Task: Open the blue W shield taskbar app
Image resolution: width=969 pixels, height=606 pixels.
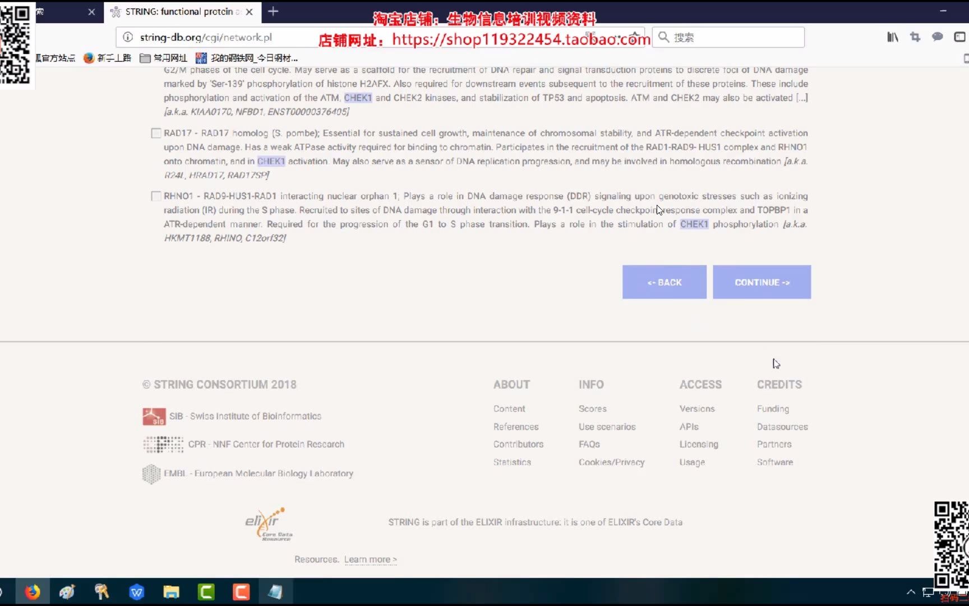Action: (x=137, y=592)
